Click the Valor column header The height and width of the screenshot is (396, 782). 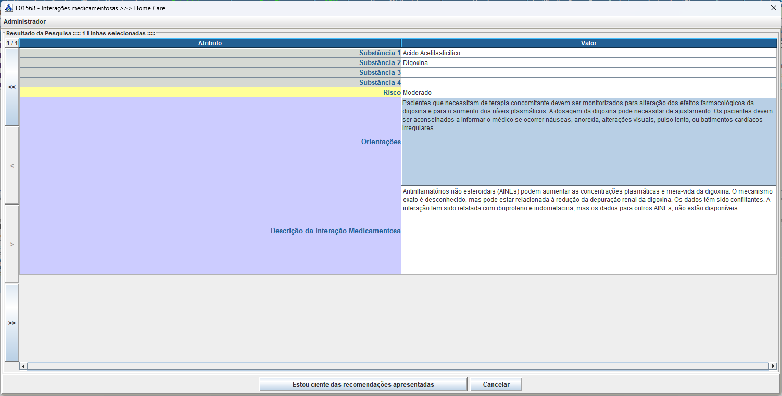[x=588, y=43]
